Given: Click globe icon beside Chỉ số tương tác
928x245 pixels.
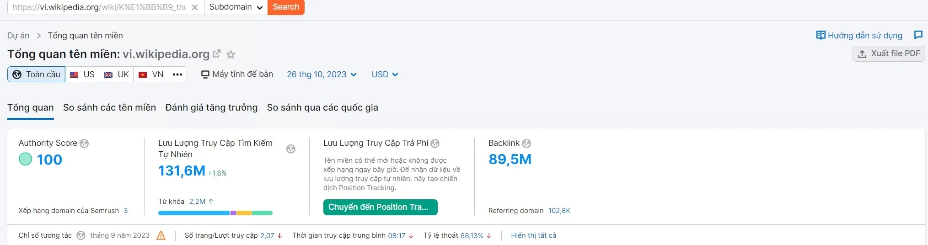Looking at the screenshot, I should coord(81,235).
